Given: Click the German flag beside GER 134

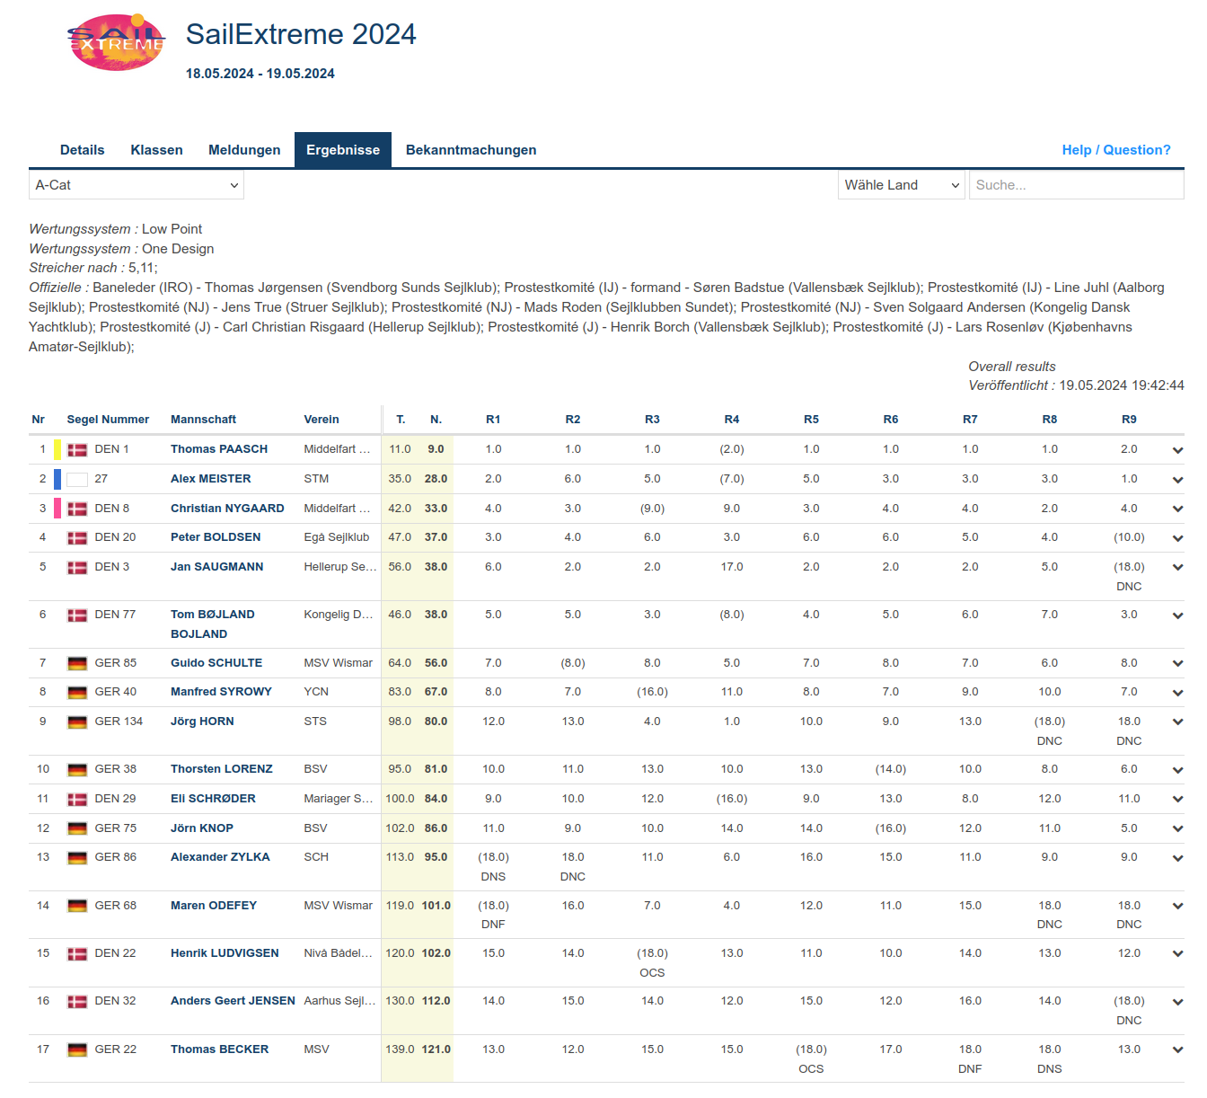Looking at the screenshot, I should (77, 722).
